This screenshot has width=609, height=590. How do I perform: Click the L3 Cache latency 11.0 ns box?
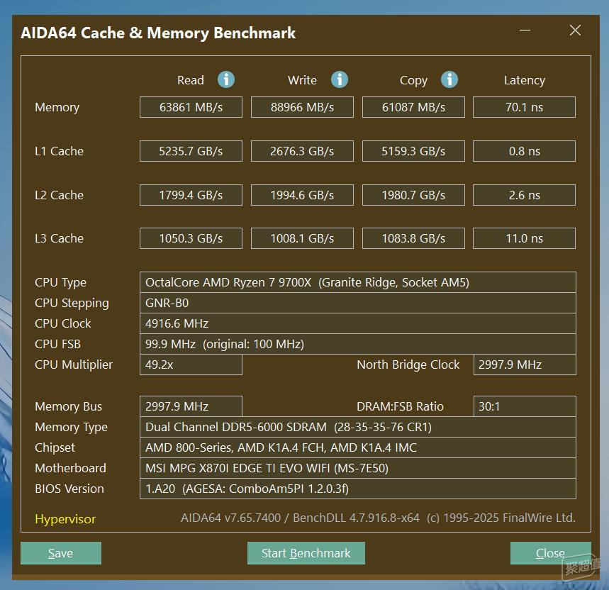pos(524,238)
